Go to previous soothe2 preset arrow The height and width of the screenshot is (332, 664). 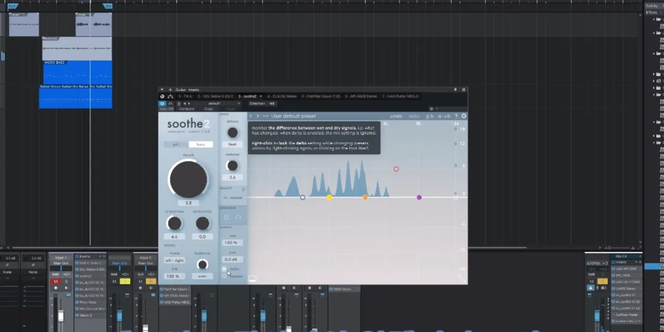pos(251,116)
